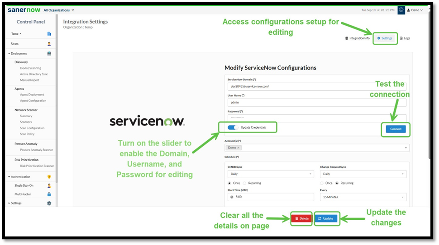Collapse the Deployment section

pyautogui.click(x=9, y=54)
